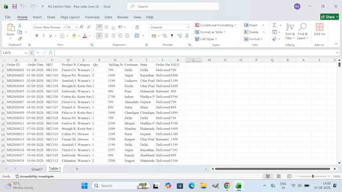
Task: Click the Decrease Indent icon
Action: (120, 36)
